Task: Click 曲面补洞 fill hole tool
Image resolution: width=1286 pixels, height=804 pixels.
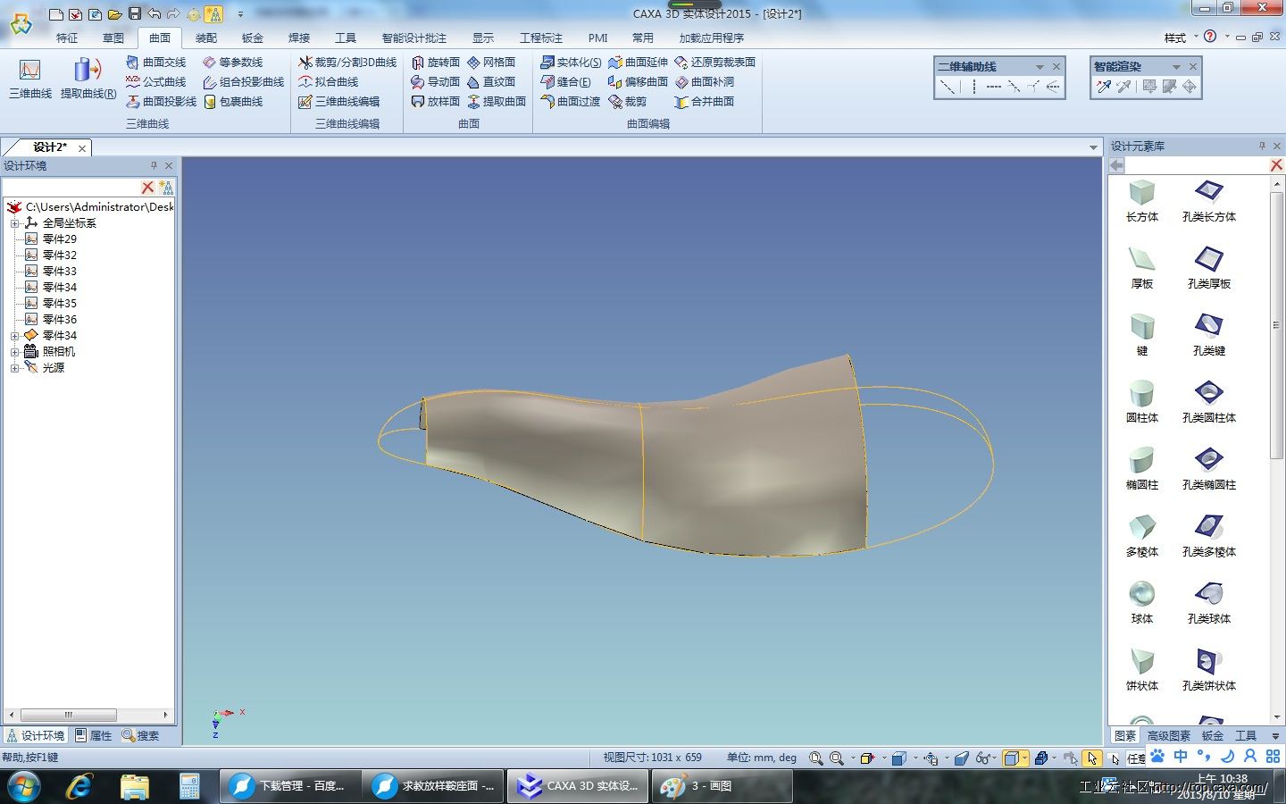Action: [704, 82]
